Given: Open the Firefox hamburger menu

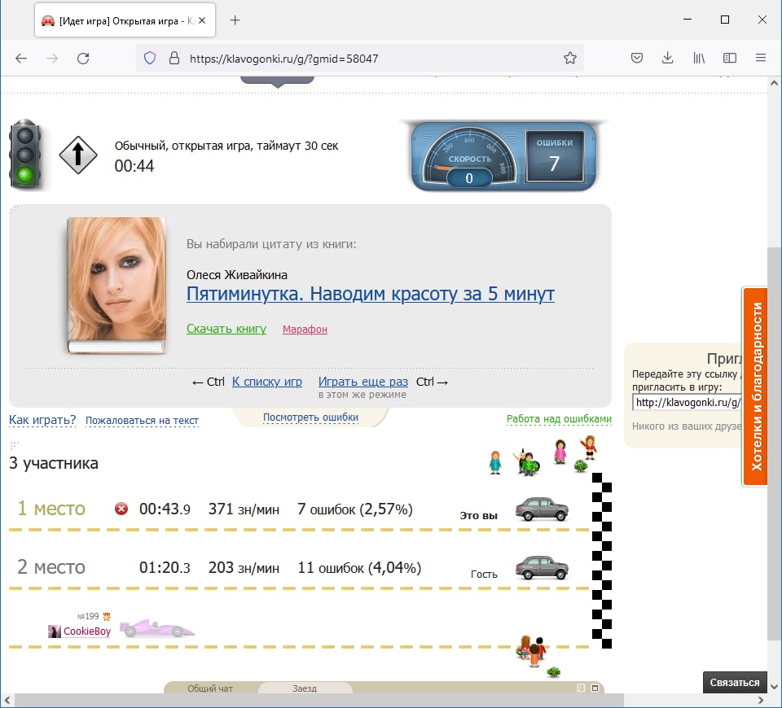Looking at the screenshot, I should tap(761, 58).
